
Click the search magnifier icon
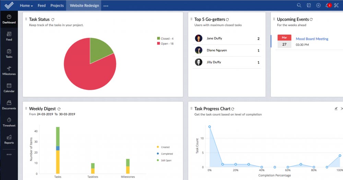[299, 5]
